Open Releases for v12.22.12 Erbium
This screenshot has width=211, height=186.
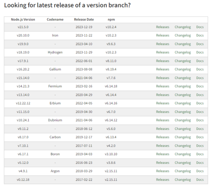[163, 103]
